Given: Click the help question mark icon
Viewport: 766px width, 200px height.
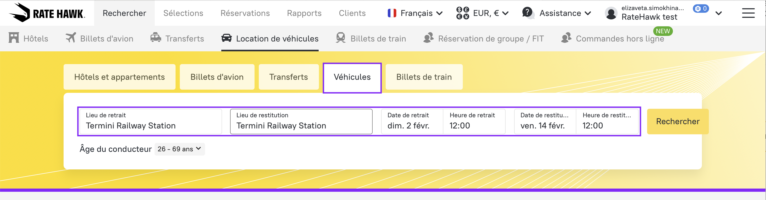Looking at the screenshot, I should tap(527, 12).
